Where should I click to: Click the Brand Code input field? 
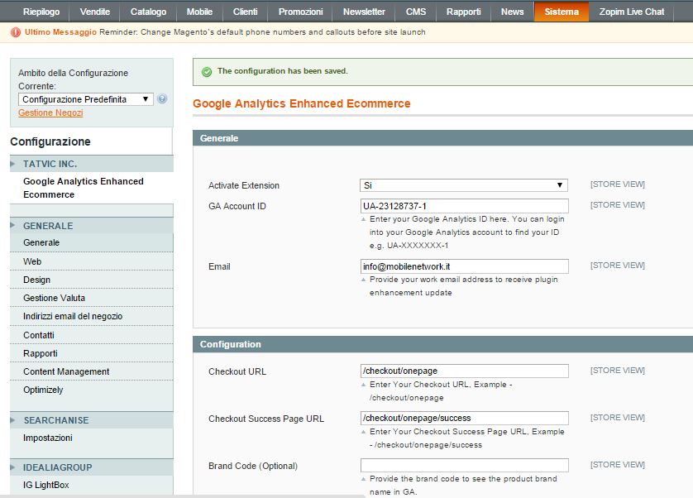[x=464, y=466]
